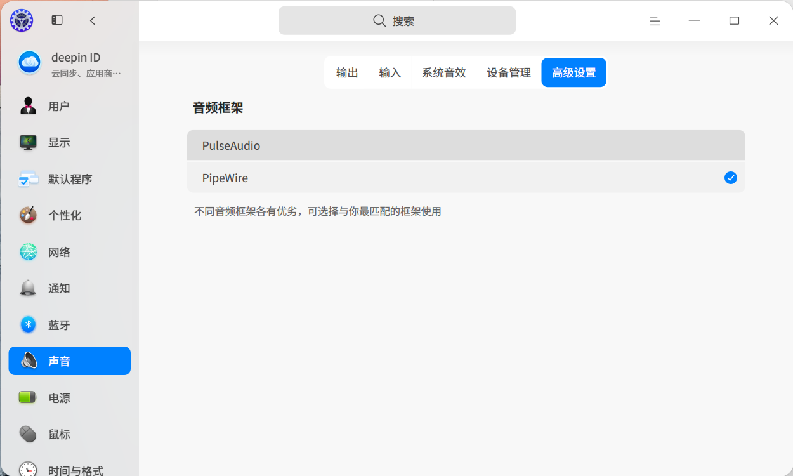Minimize the Control Center window
Image resolution: width=793 pixels, height=476 pixels.
[695, 21]
